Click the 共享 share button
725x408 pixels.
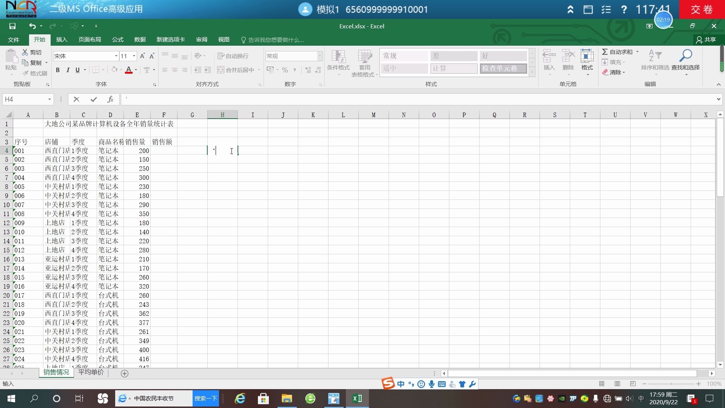click(x=706, y=40)
